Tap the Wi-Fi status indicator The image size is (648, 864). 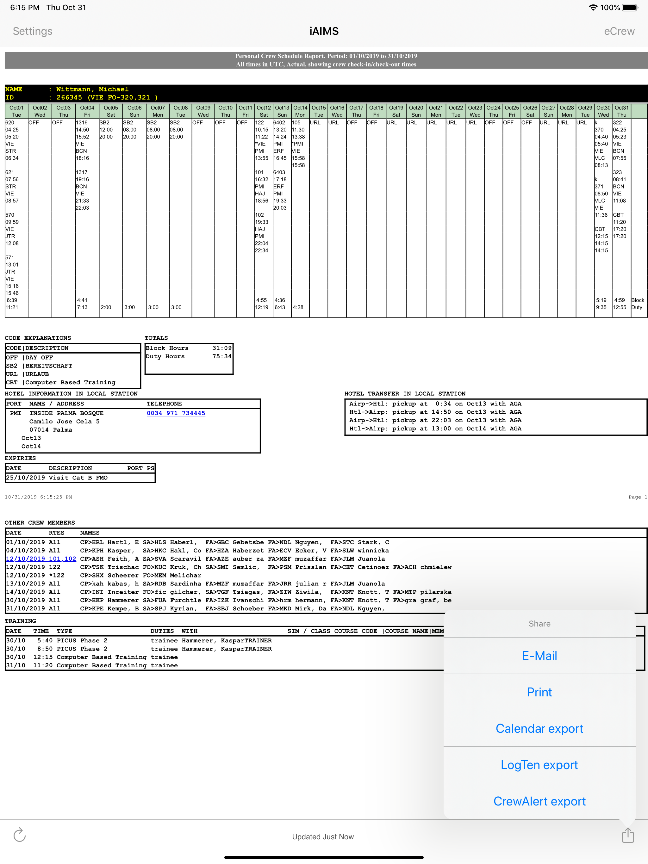pos(593,7)
